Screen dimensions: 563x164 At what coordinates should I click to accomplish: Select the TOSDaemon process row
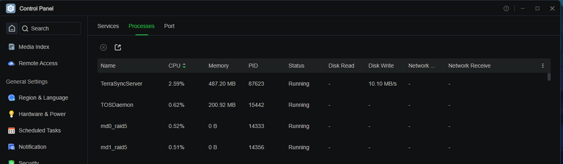(324, 105)
